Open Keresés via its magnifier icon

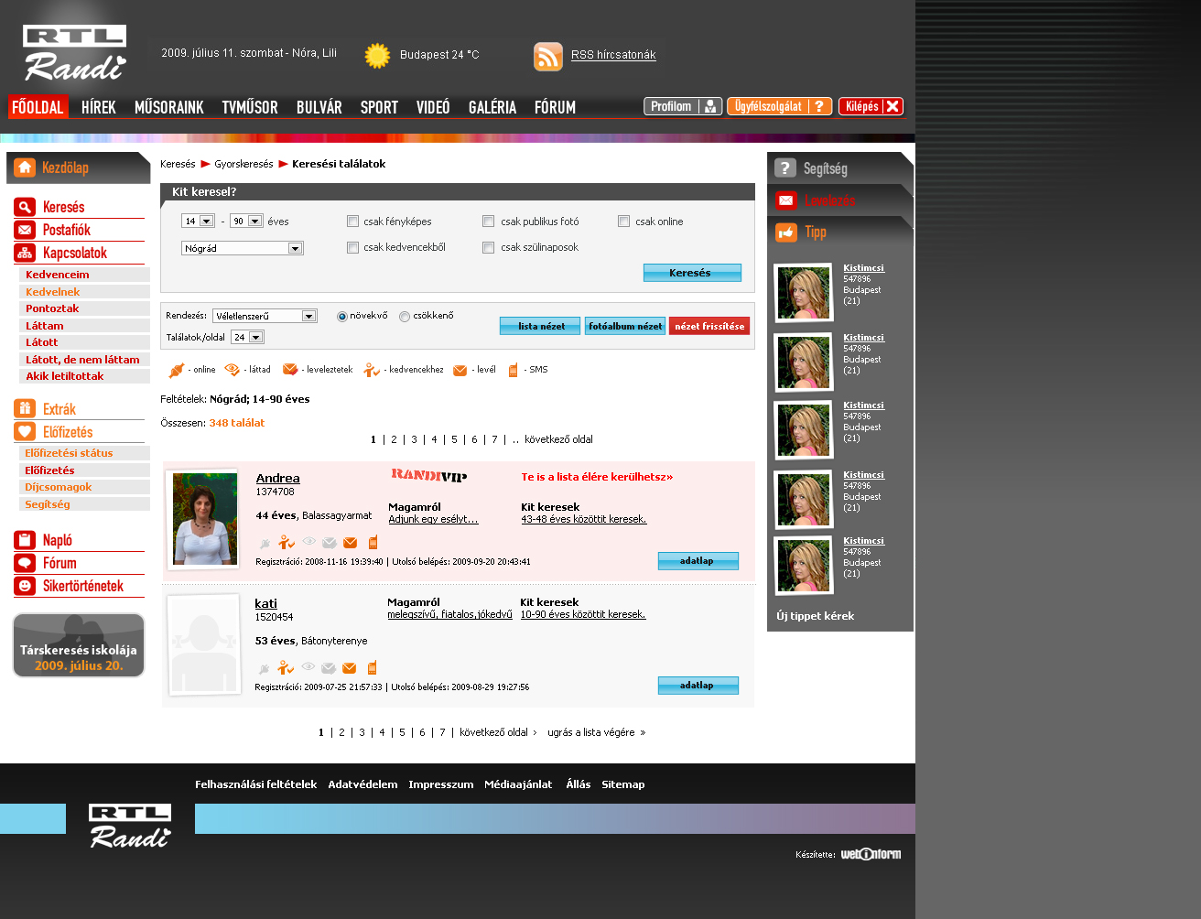coord(25,207)
